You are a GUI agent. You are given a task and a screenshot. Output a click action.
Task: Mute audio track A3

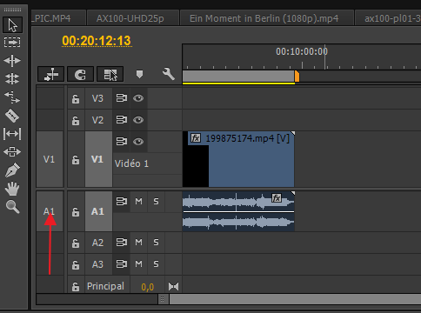click(138, 264)
